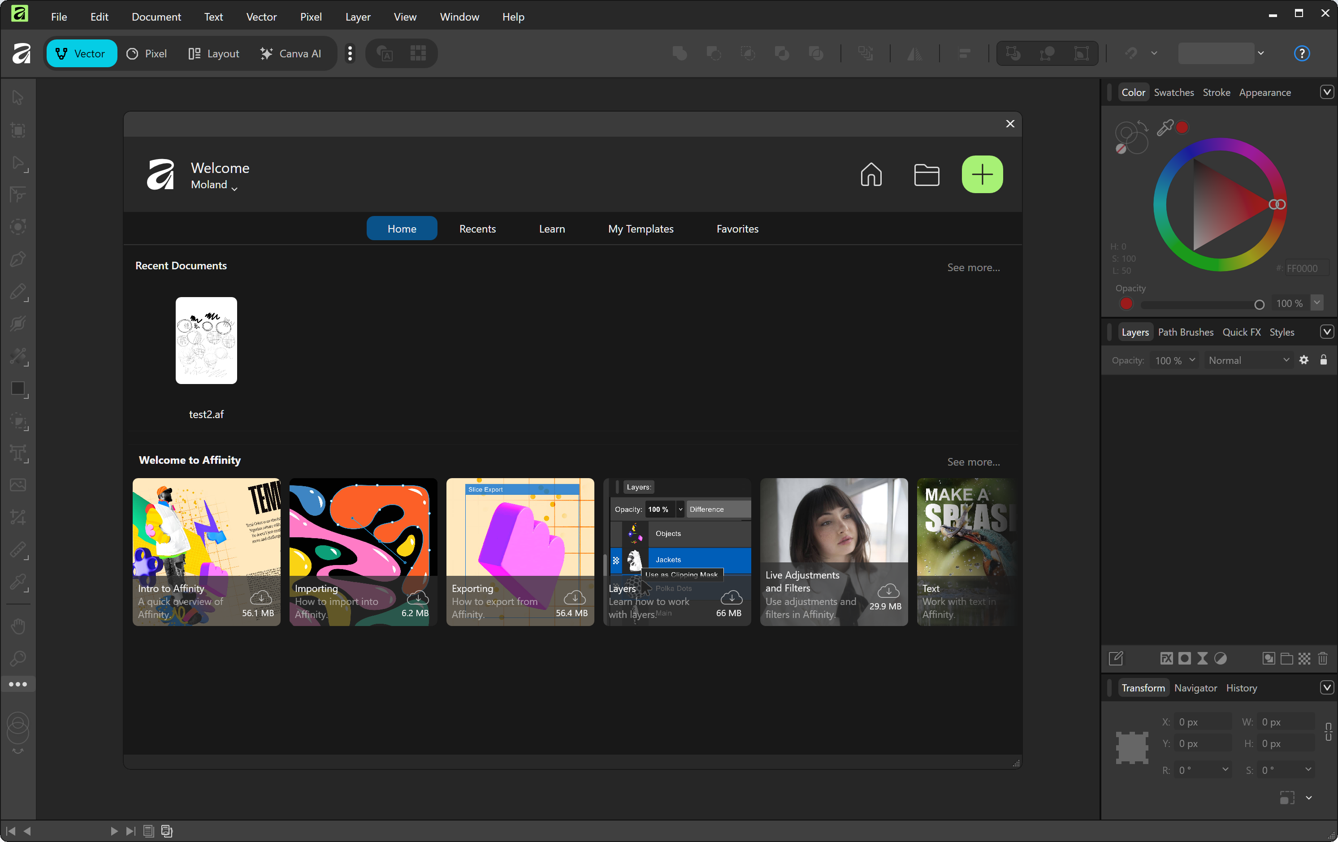Viewport: 1338px width, 842px height.
Task: Click the home icon in Welcome header
Action: (870, 174)
